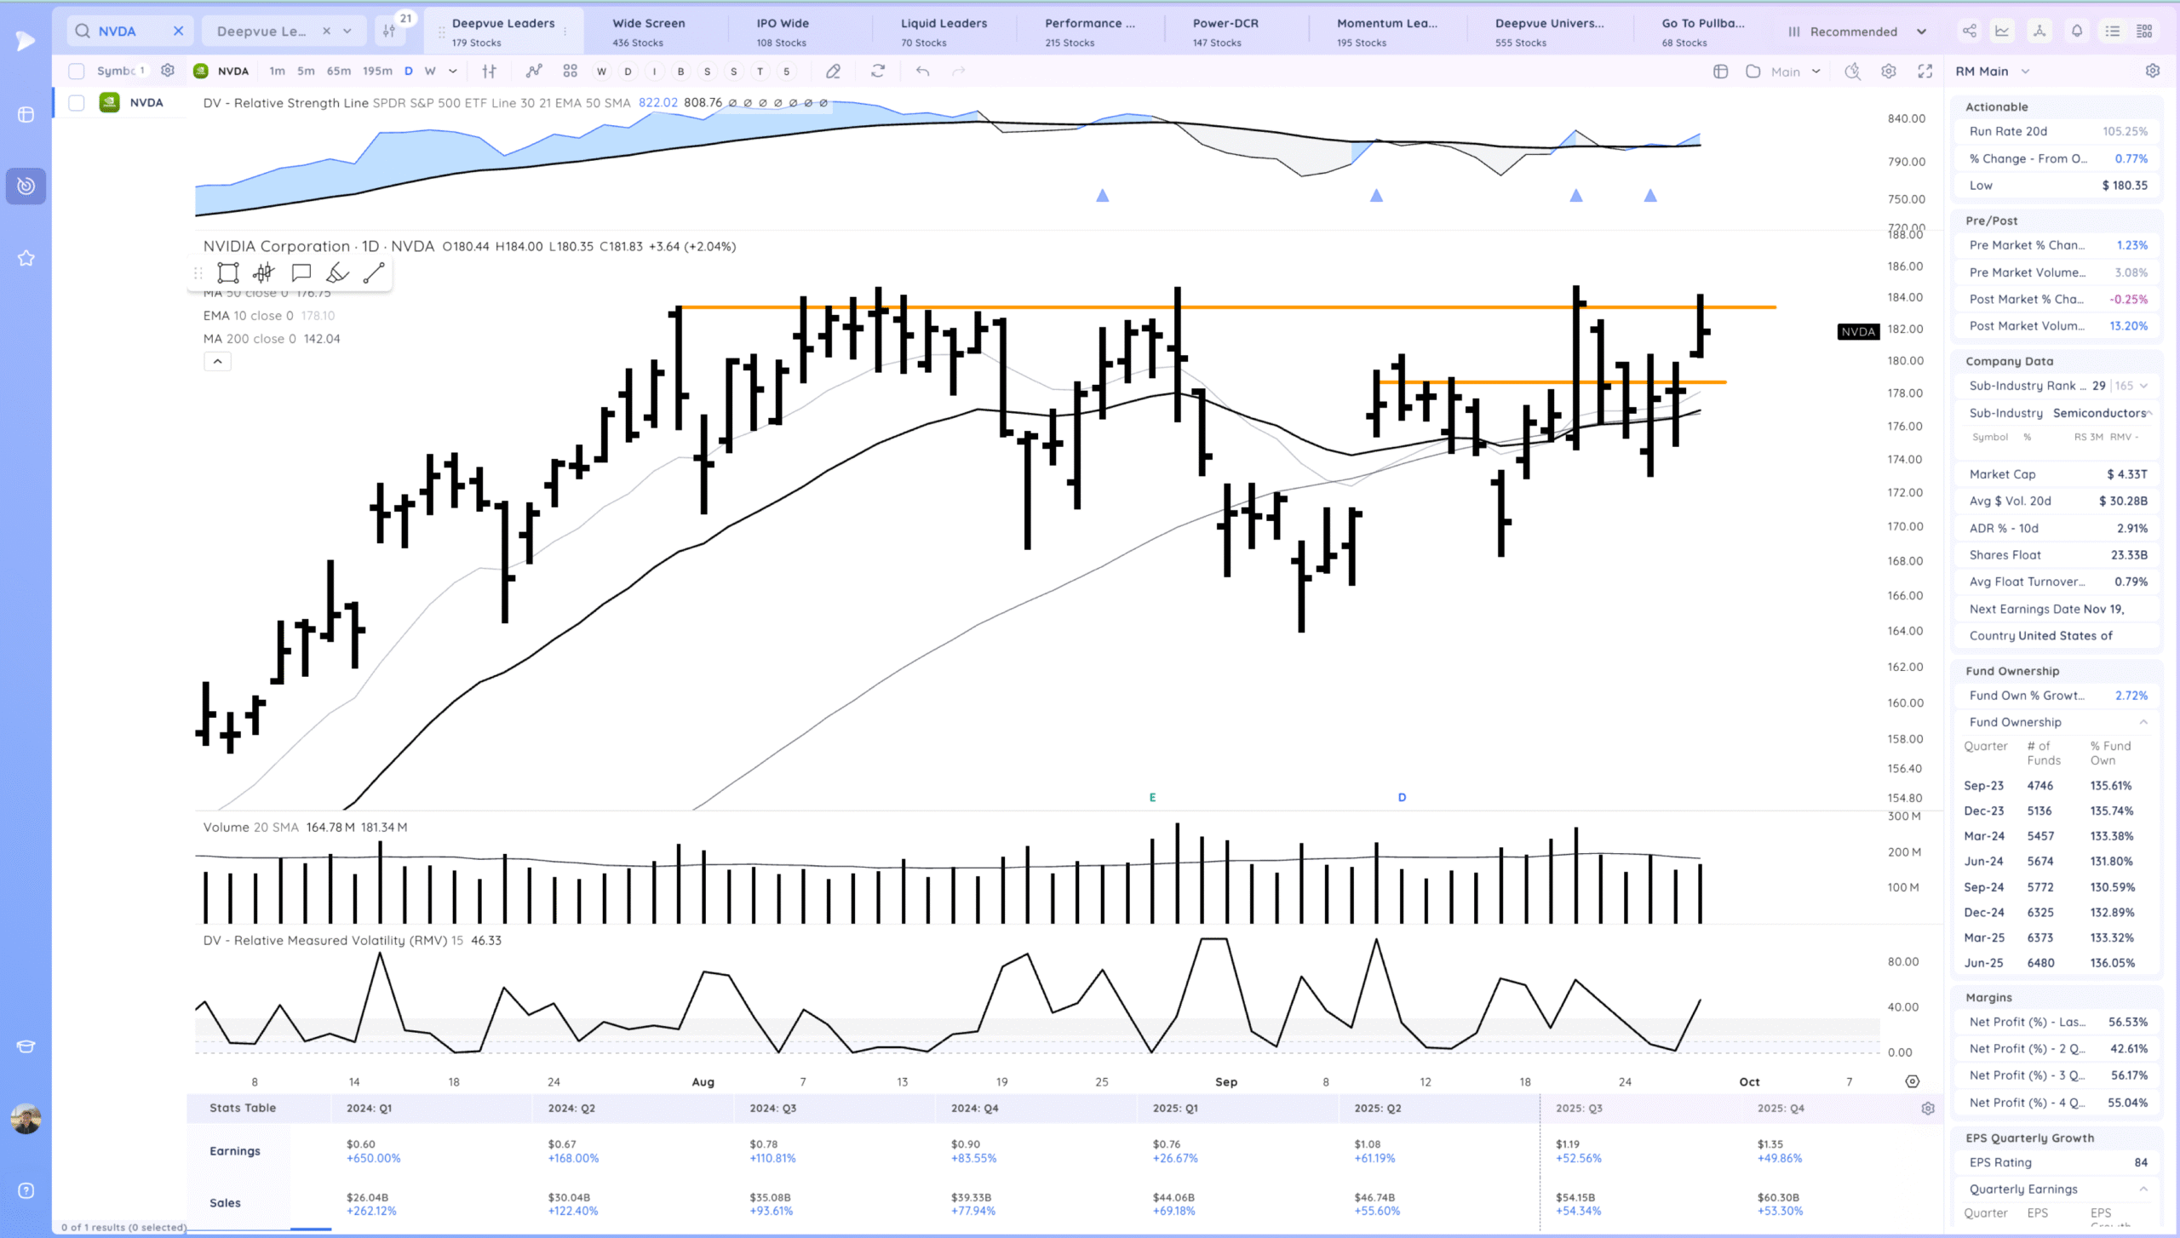This screenshot has height=1238, width=2180.
Task: Click the Deepvue logo at the sidebar top
Action: 26,41
